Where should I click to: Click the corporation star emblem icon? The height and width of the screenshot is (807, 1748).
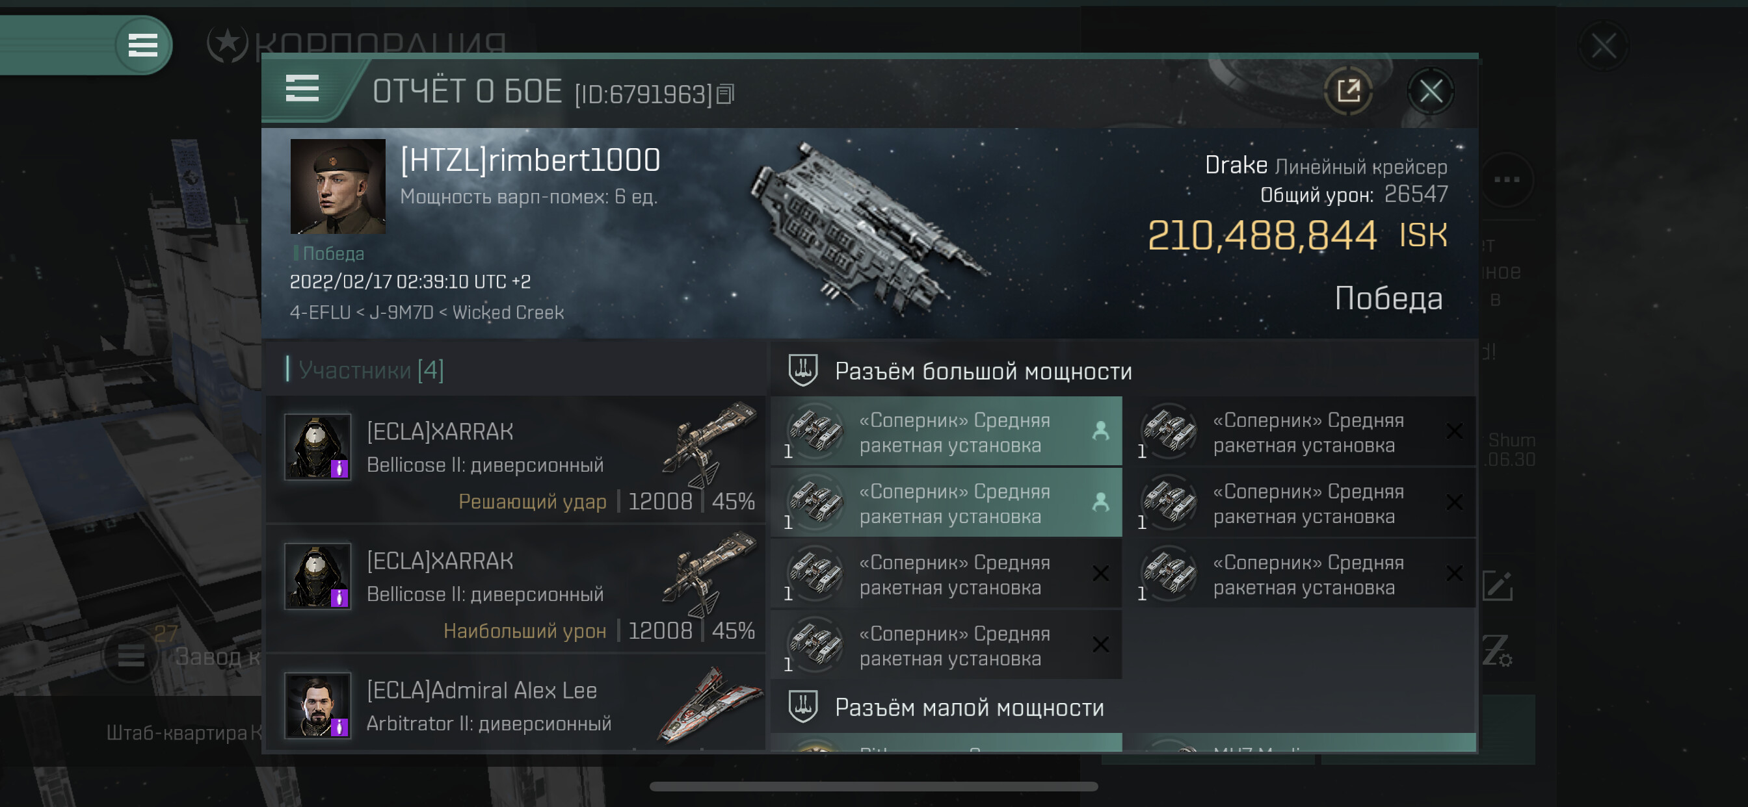pyautogui.click(x=228, y=44)
